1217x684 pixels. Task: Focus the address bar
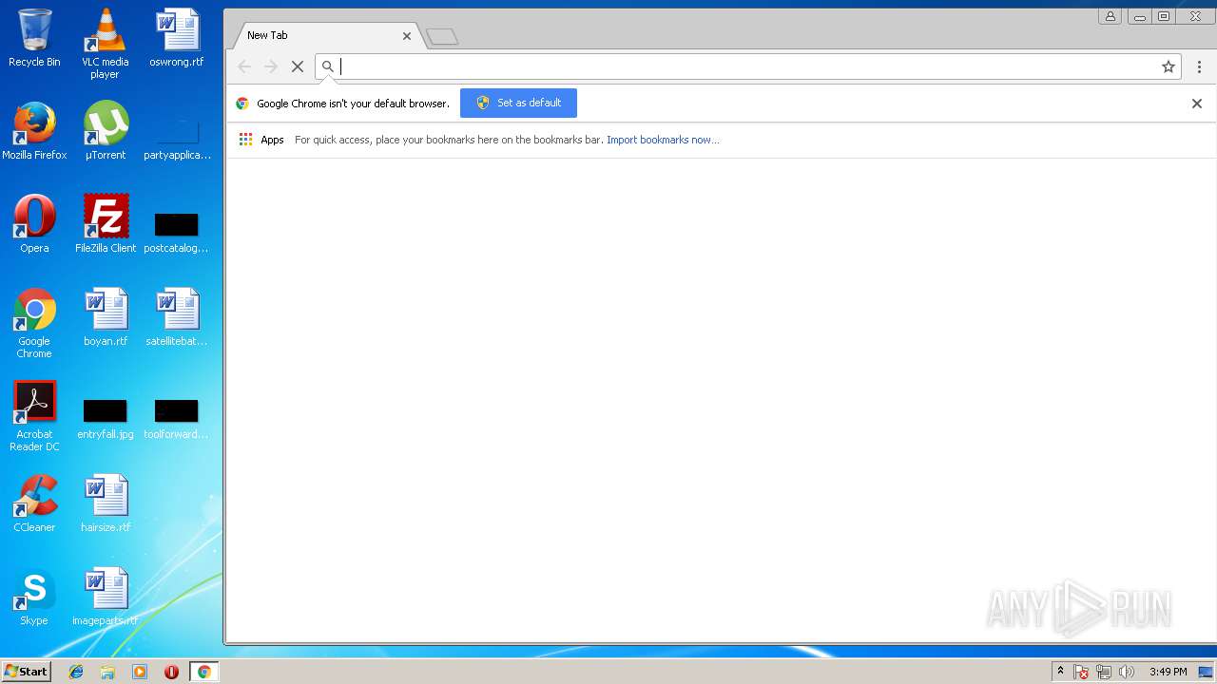746,66
